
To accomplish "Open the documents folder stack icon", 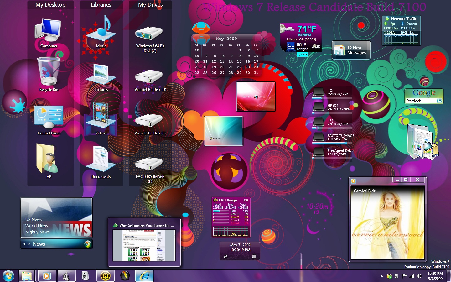I will (x=422, y=142).
